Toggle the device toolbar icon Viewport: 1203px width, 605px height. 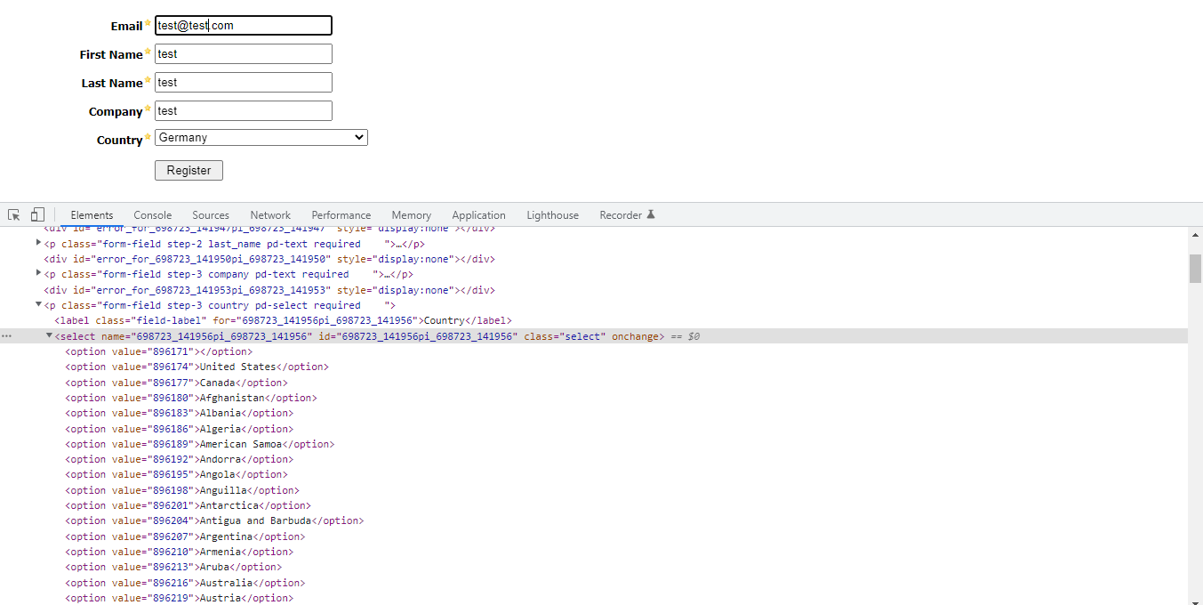(37, 215)
